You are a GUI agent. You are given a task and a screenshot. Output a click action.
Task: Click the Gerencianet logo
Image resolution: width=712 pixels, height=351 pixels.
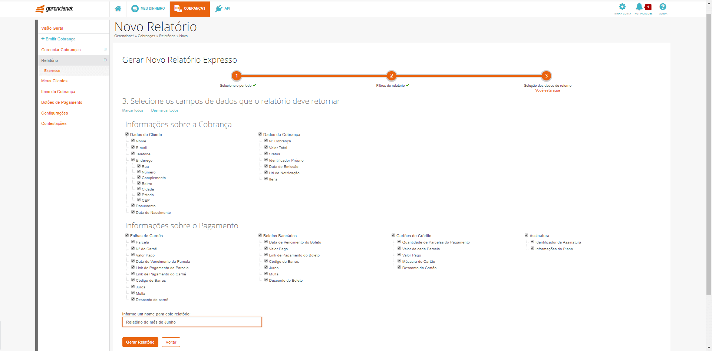coord(54,8)
